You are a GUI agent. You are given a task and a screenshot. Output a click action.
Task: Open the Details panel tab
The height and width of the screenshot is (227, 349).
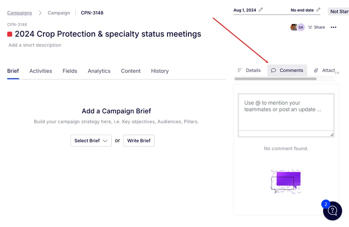(x=249, y=70)
